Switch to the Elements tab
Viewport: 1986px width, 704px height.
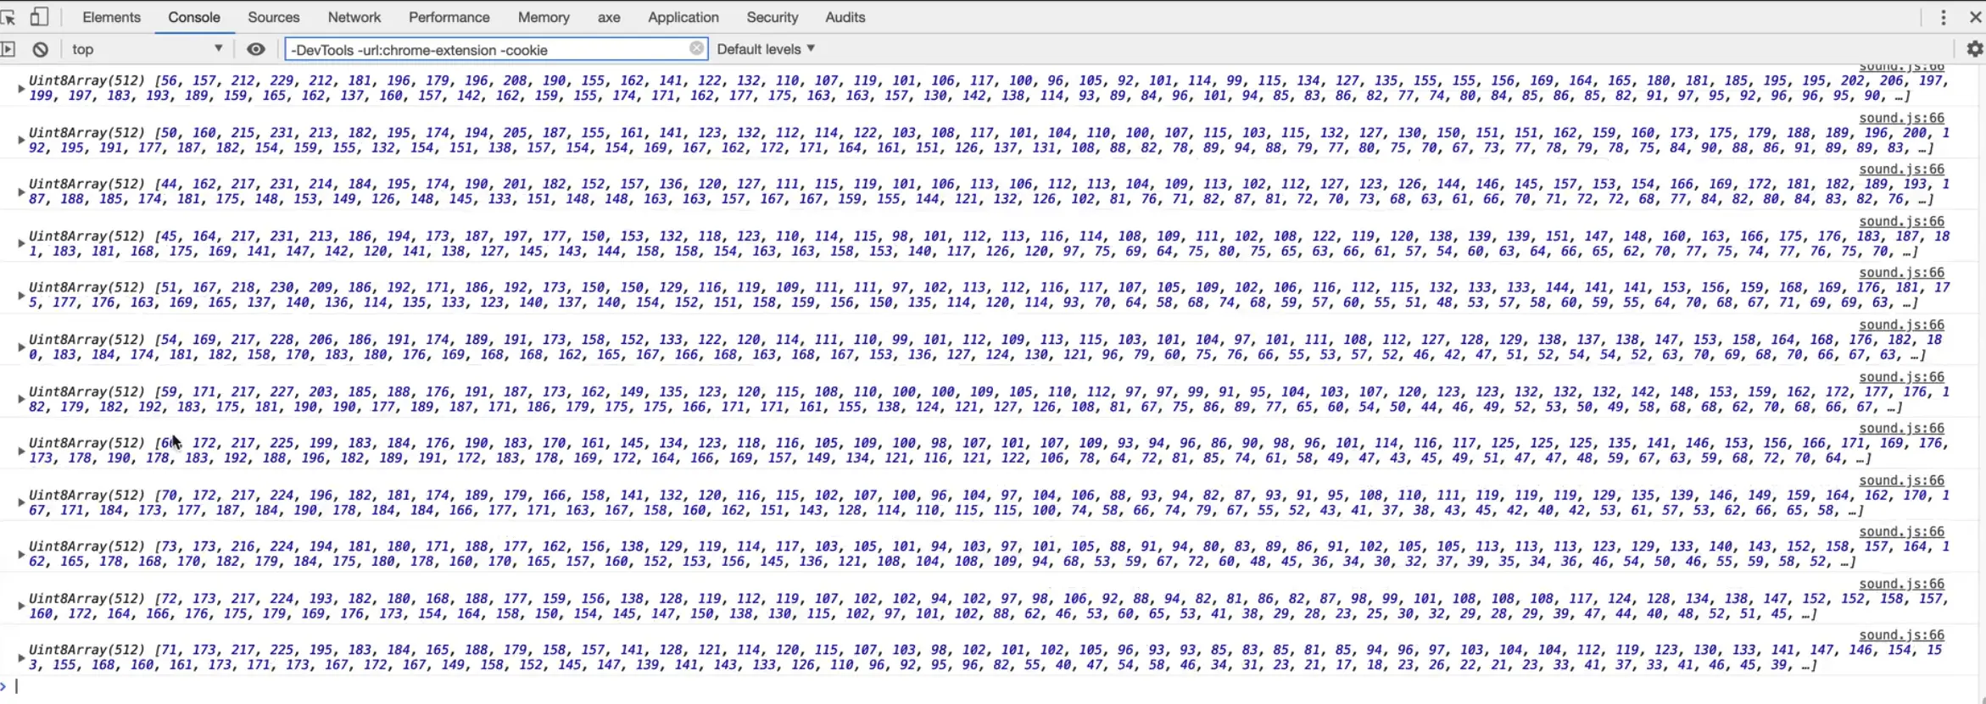(x=111, y=17)
